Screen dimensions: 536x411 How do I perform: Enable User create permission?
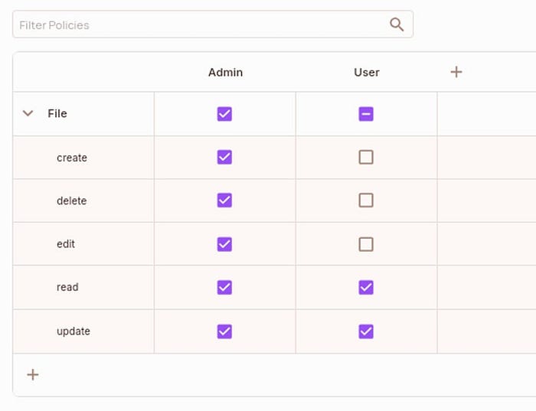366,157
